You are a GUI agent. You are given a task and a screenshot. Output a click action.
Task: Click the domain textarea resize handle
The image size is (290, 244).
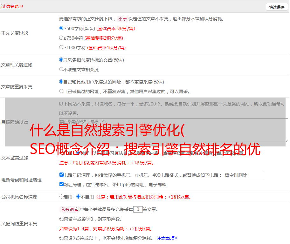[286, 140]
